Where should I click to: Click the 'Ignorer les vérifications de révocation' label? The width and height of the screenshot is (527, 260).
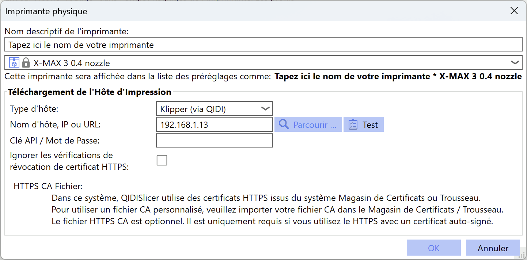tap(69, 161)
